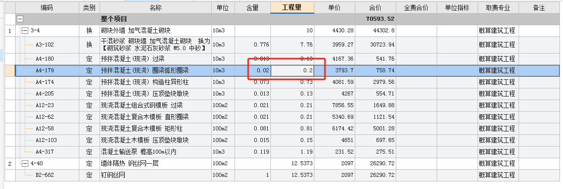
Task: Click the 合价 column header
Action: (x=375, y=8)
